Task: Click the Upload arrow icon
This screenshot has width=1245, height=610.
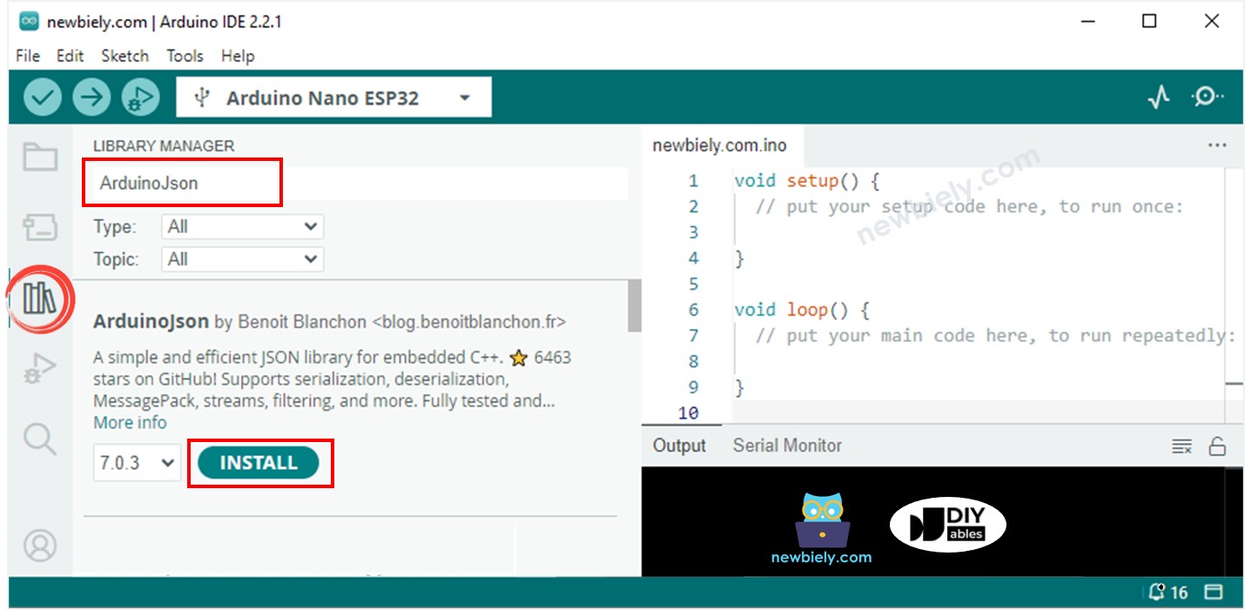Action: pyautogui.click(x=91, y=97)
